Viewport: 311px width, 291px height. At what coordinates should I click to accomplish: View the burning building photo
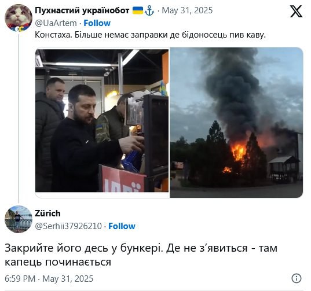click(x=236, y=123)
